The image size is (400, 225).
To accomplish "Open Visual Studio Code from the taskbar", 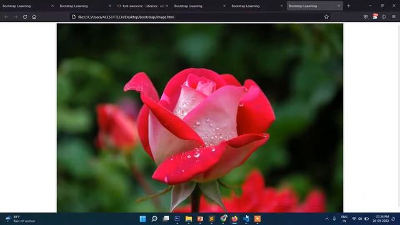I will tap(246, 219).
